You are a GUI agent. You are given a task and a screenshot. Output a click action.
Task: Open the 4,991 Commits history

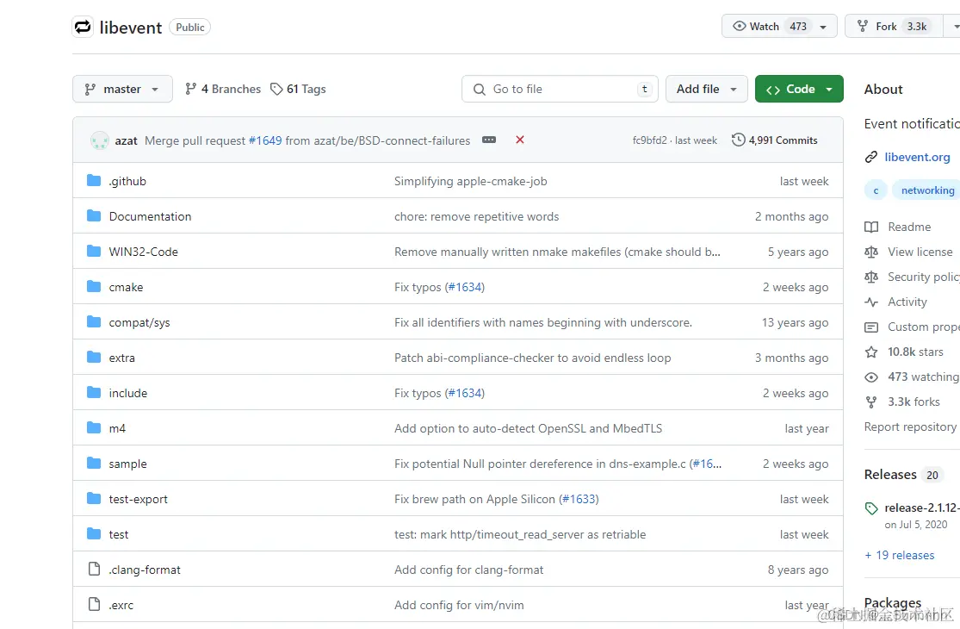click(775, 140)
